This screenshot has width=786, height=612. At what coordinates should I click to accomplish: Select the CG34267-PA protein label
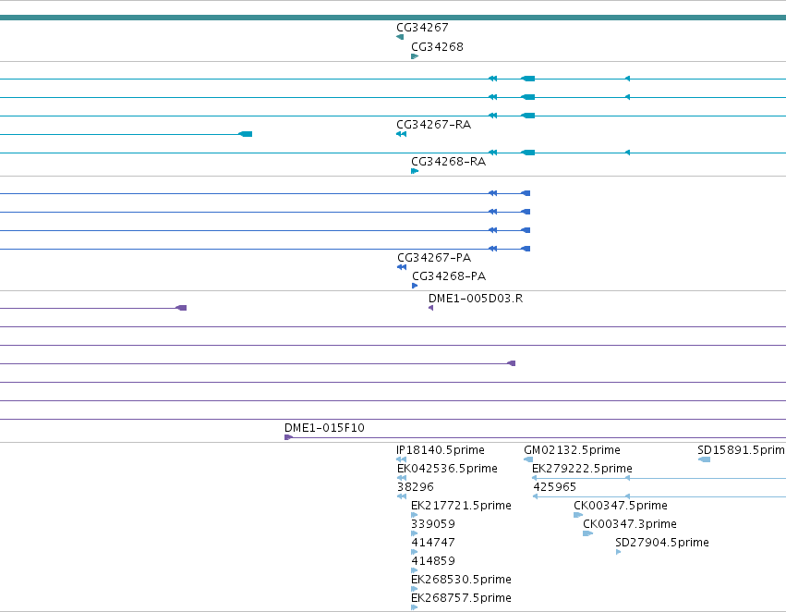coord(434,257)
